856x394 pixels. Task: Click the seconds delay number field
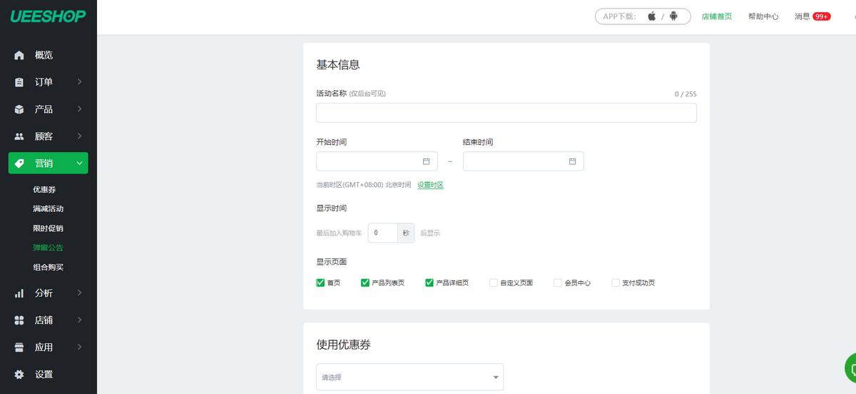click(383, 233)
